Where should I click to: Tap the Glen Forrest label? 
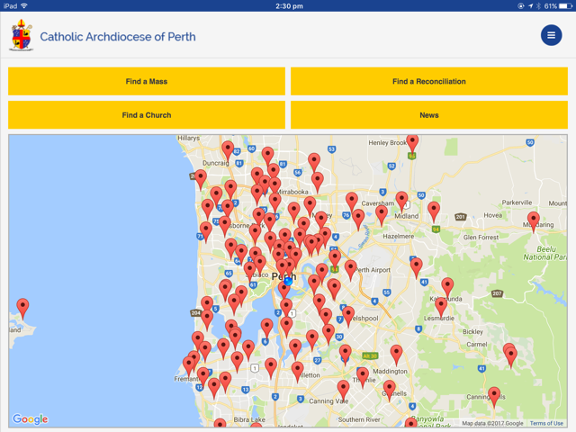(481, 238)
